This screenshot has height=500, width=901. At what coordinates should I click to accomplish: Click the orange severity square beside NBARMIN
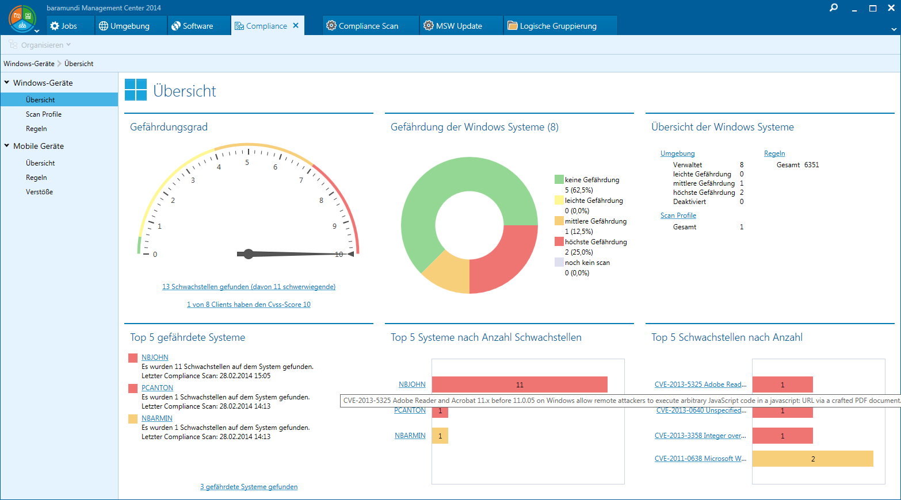coord(133,419)
